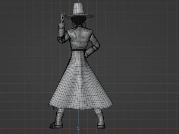The image size is (179, 134).
Task: Click the 3D cursor at the origin
Action: pyautogui.click(x=79, y=128)
